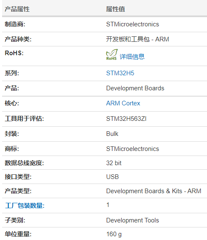Click the 工厂包装数量 label link

[25, 205]
